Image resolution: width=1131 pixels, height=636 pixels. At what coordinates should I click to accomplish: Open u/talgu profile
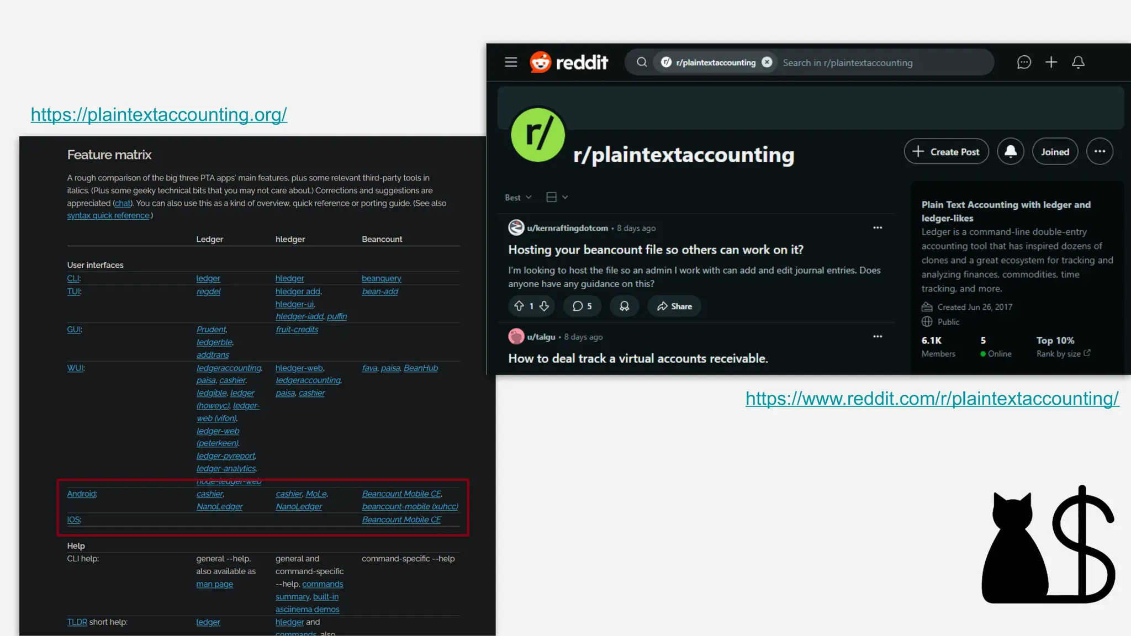(541, 337)
